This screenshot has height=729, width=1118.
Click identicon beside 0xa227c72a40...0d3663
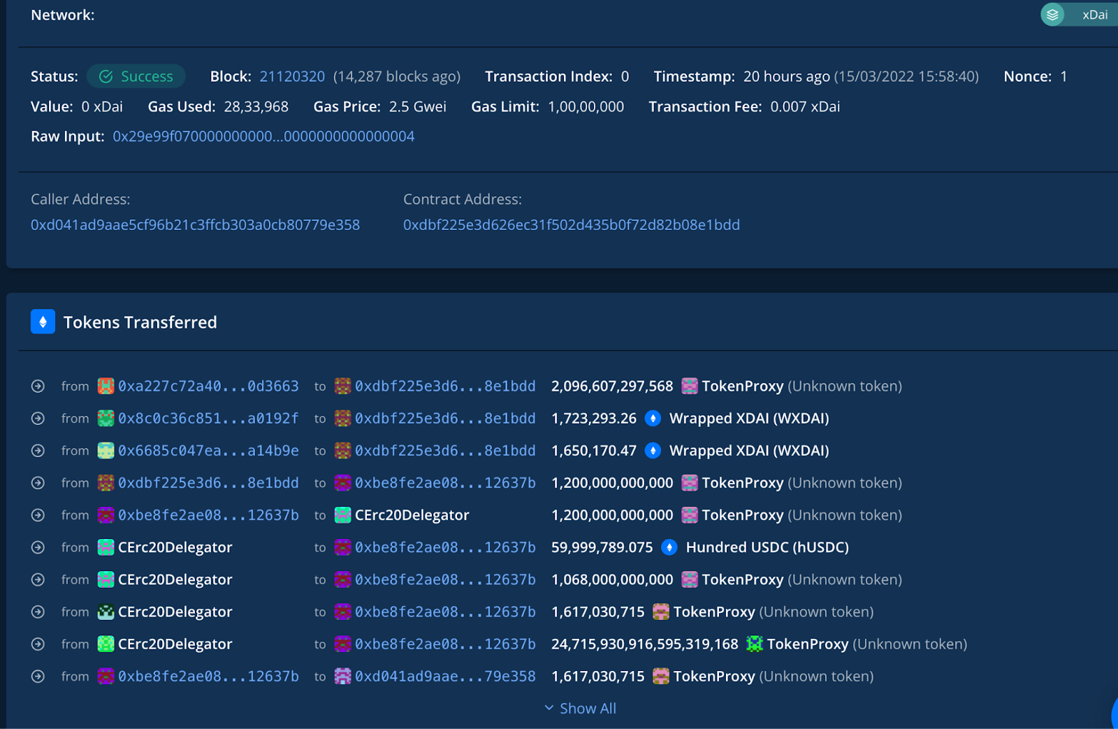[x=106, y=386]
